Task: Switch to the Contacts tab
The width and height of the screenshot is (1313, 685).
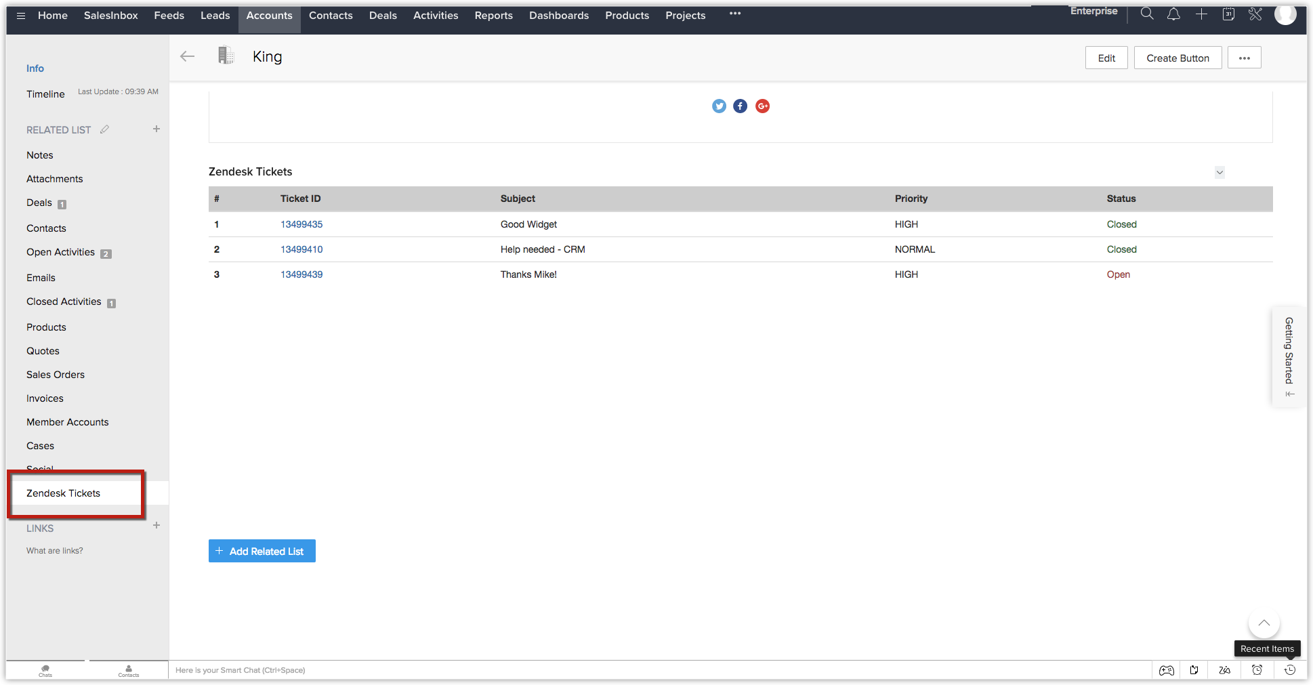Action: tap(331, 16)
